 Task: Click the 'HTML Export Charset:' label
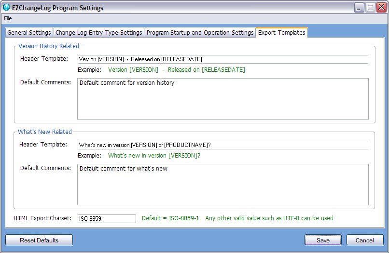[42, 218]
